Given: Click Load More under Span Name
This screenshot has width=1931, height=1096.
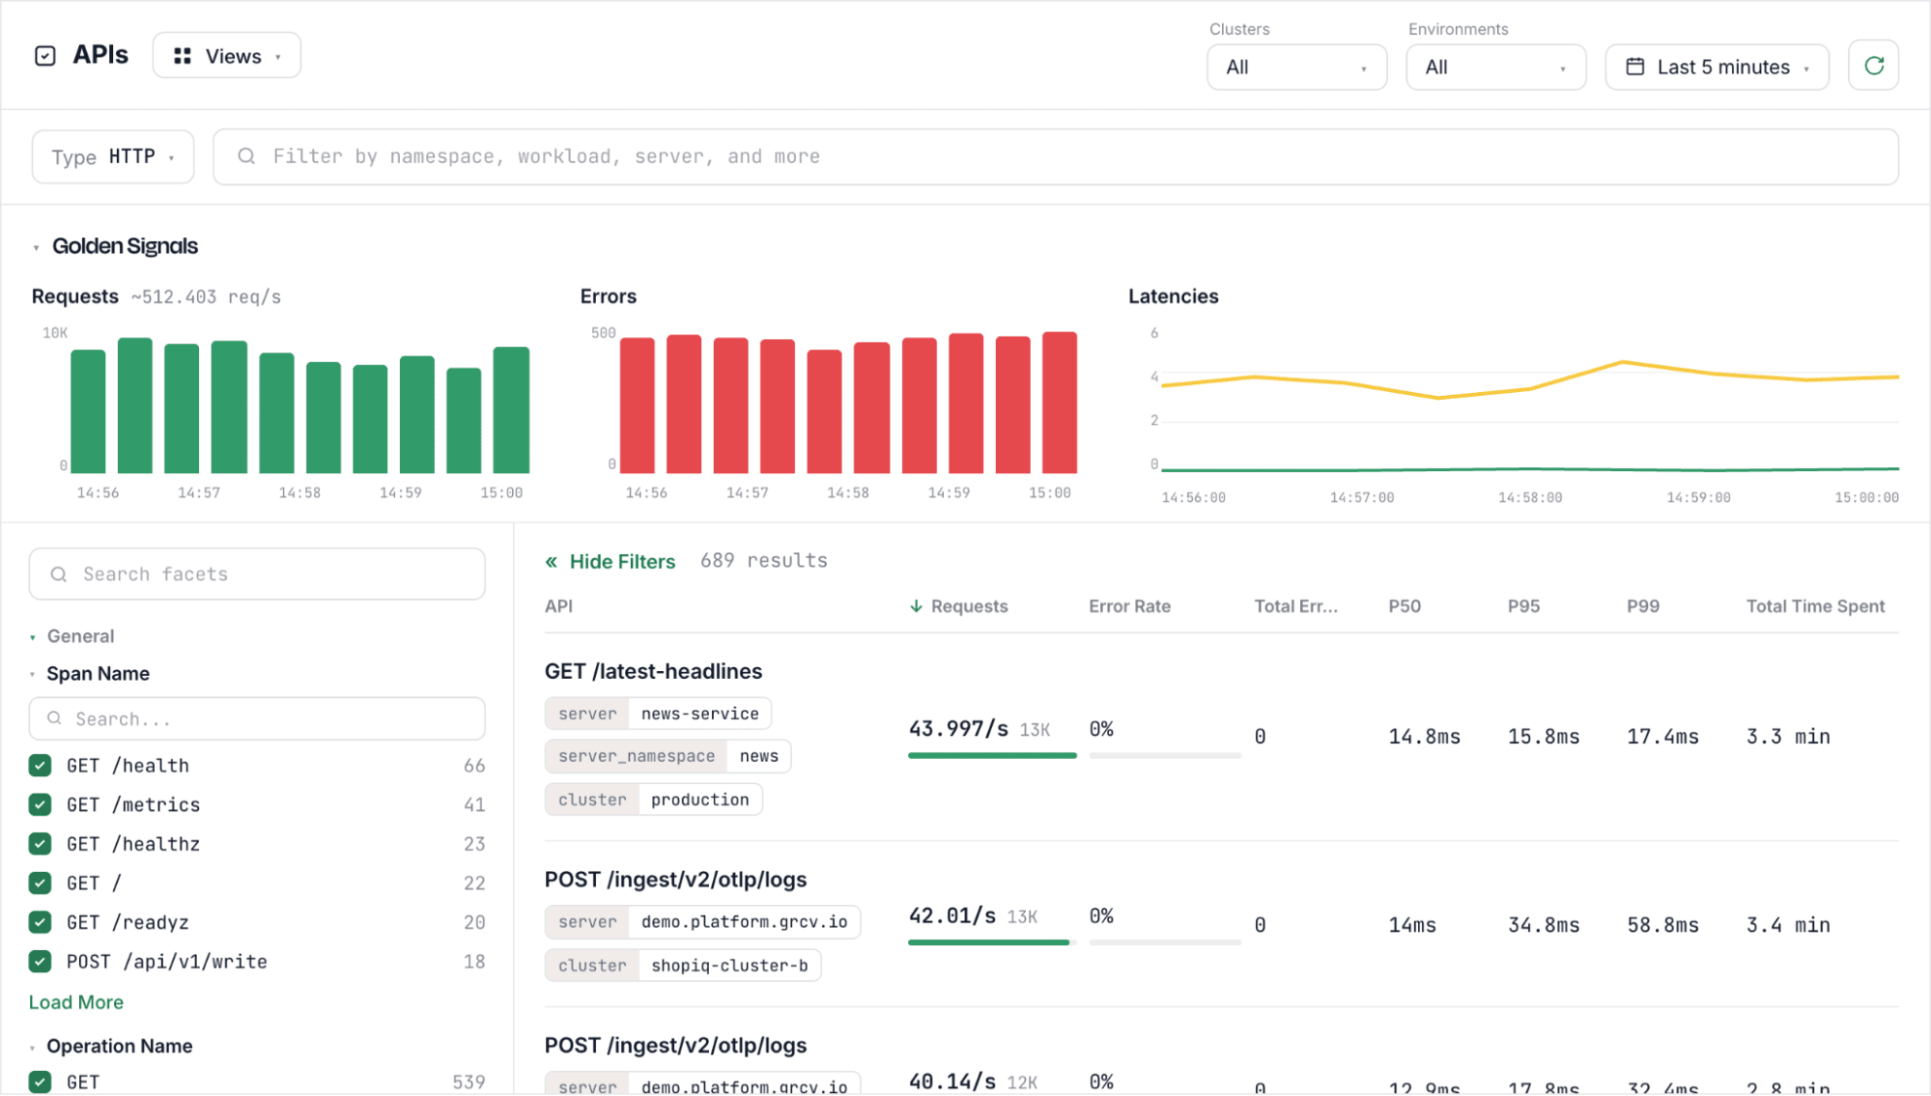Looking at the screenshot, I should (76, 1002).
